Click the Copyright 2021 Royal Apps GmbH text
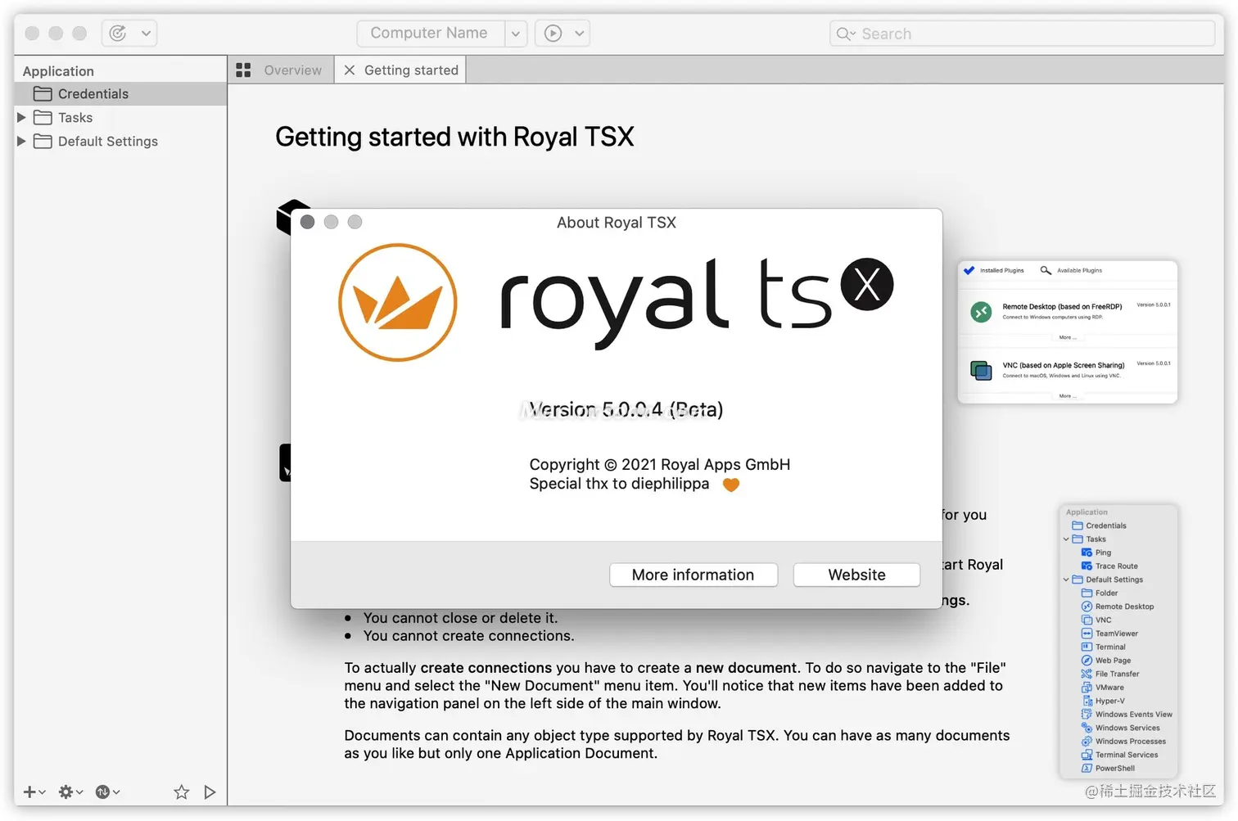1238x821 pixels. pyautogui.click(x=660, y=464)
